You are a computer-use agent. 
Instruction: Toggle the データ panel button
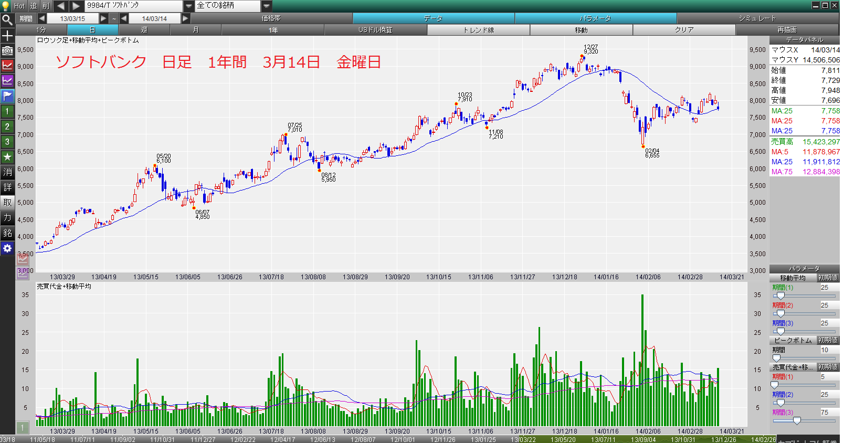(x=434, y=18)
